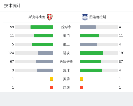The width and height of the screenshot is (133, 106).
Task: Click the home 射门 green bar
Action: pos(43,36)
